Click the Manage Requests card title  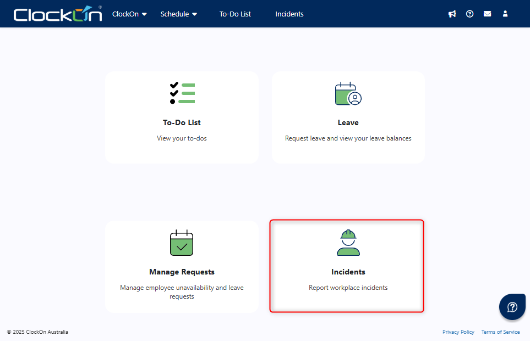(182, 272)
